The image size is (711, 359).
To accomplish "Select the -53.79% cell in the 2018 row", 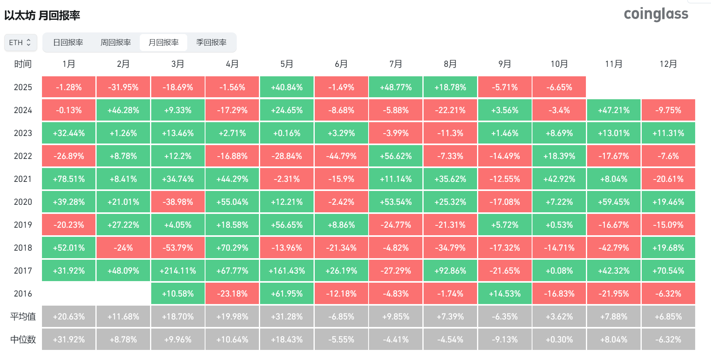I will (x=178, y=248).
